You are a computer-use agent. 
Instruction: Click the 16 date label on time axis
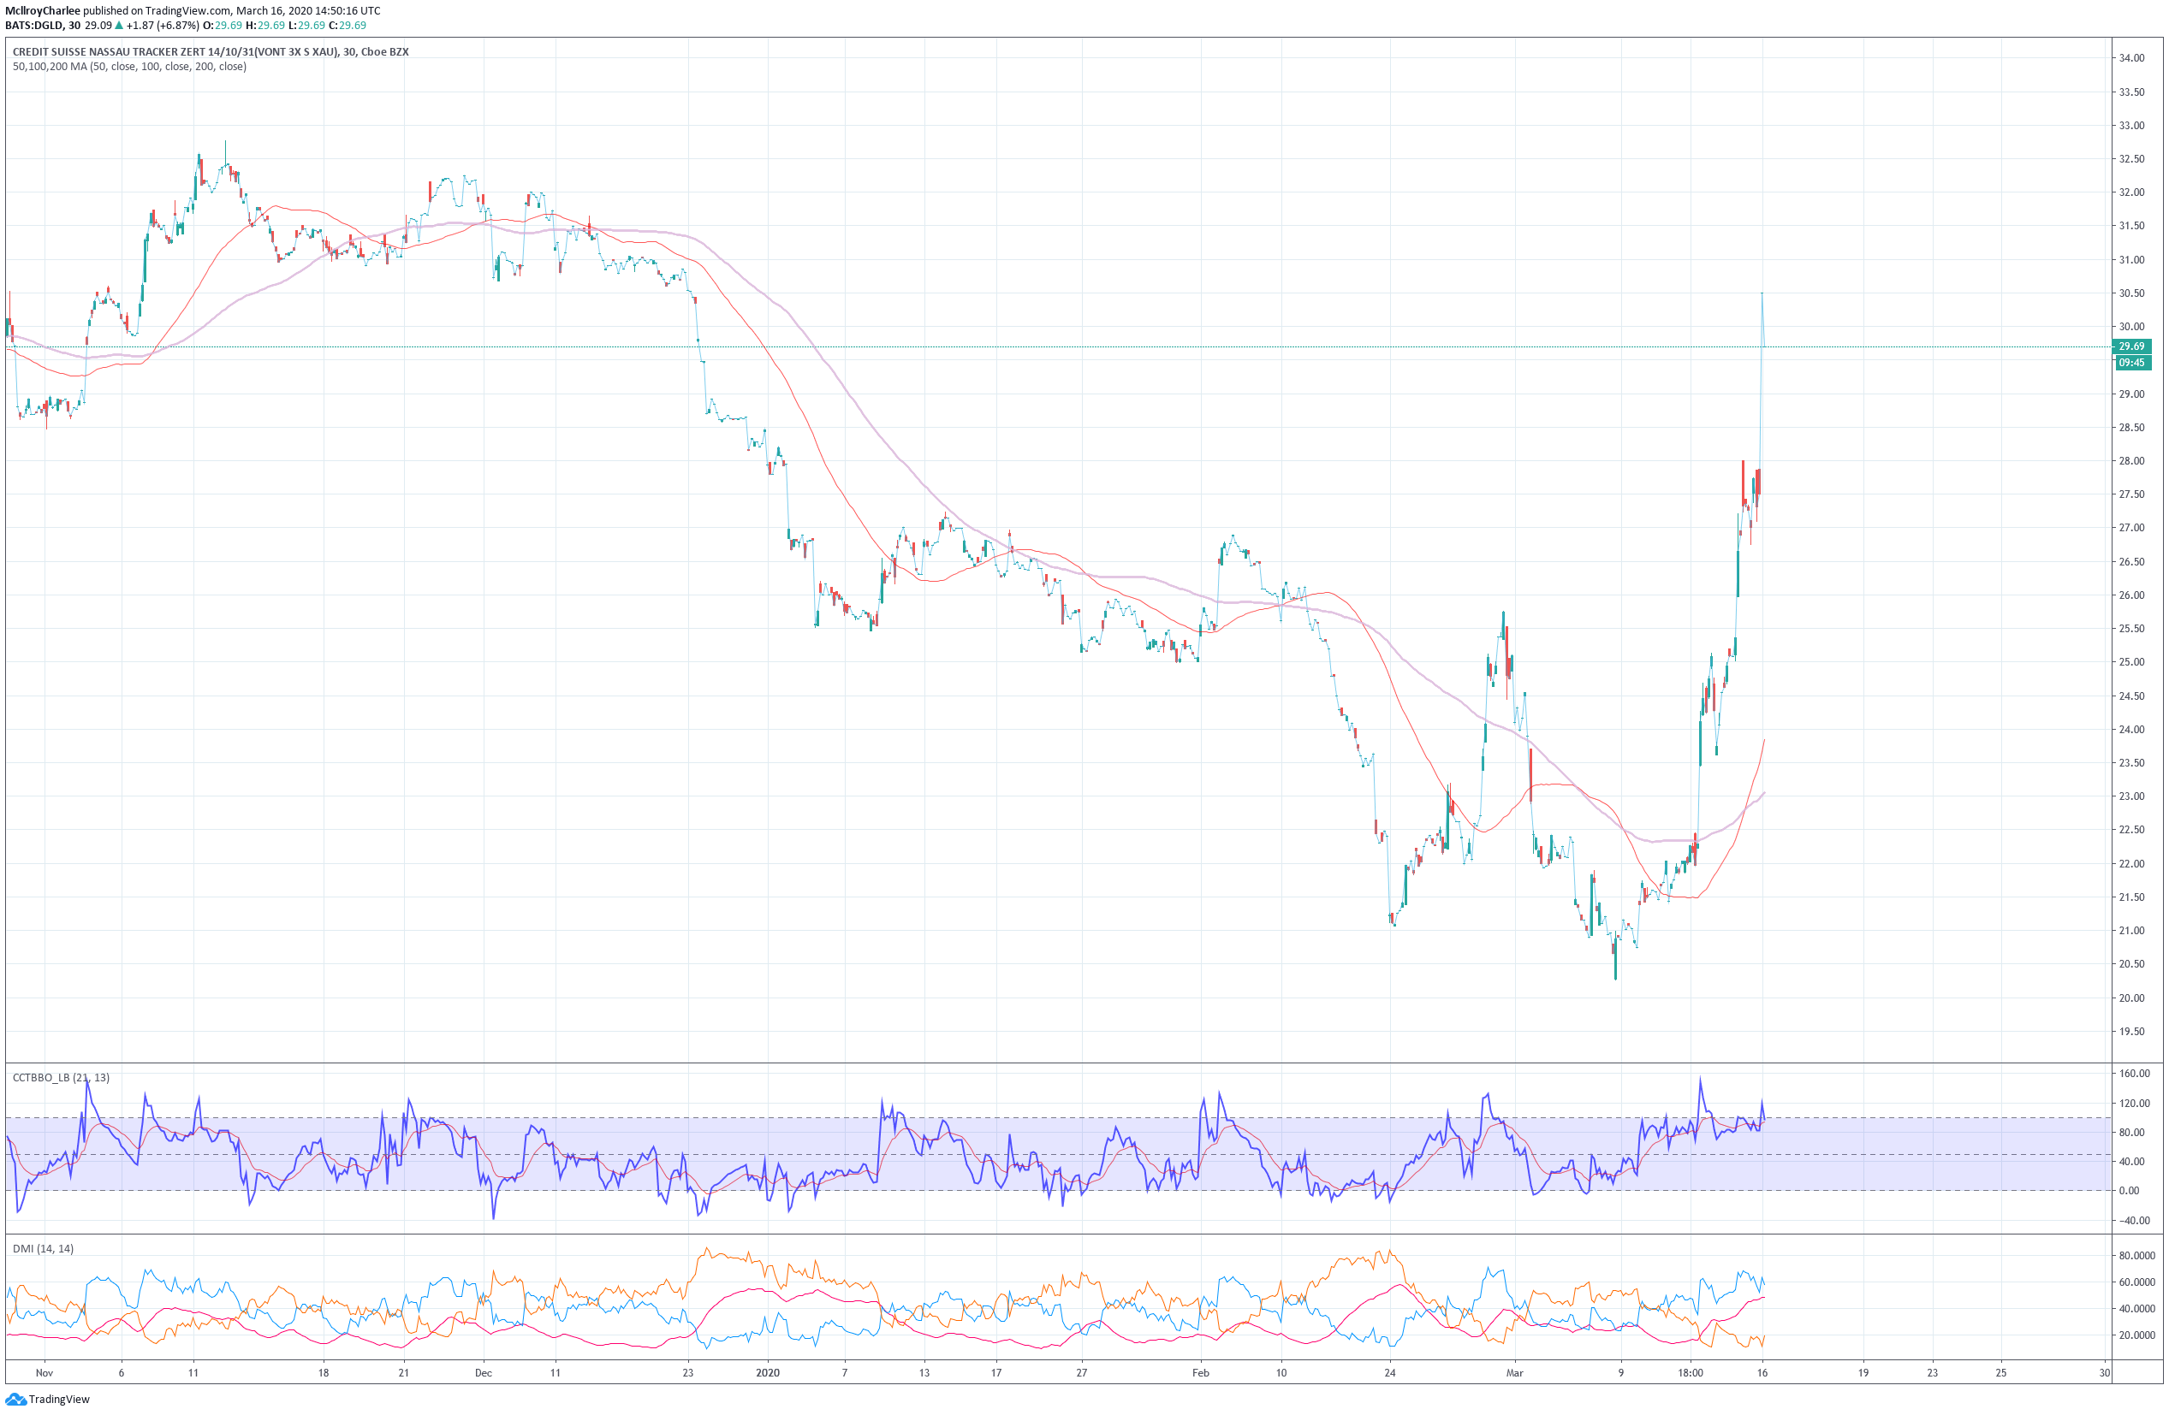(x=1762, y=1373)
